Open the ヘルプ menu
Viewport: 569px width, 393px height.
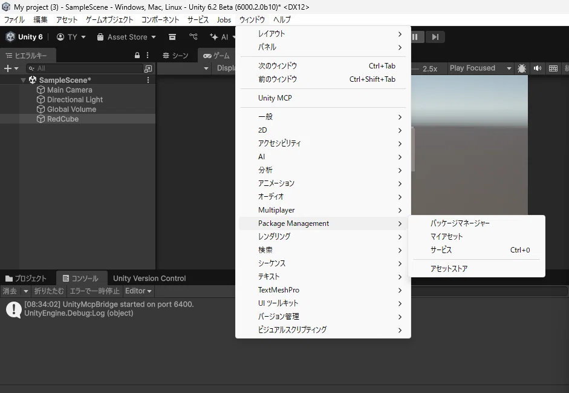point(282,19)
